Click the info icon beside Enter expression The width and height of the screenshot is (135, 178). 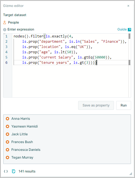5,30
